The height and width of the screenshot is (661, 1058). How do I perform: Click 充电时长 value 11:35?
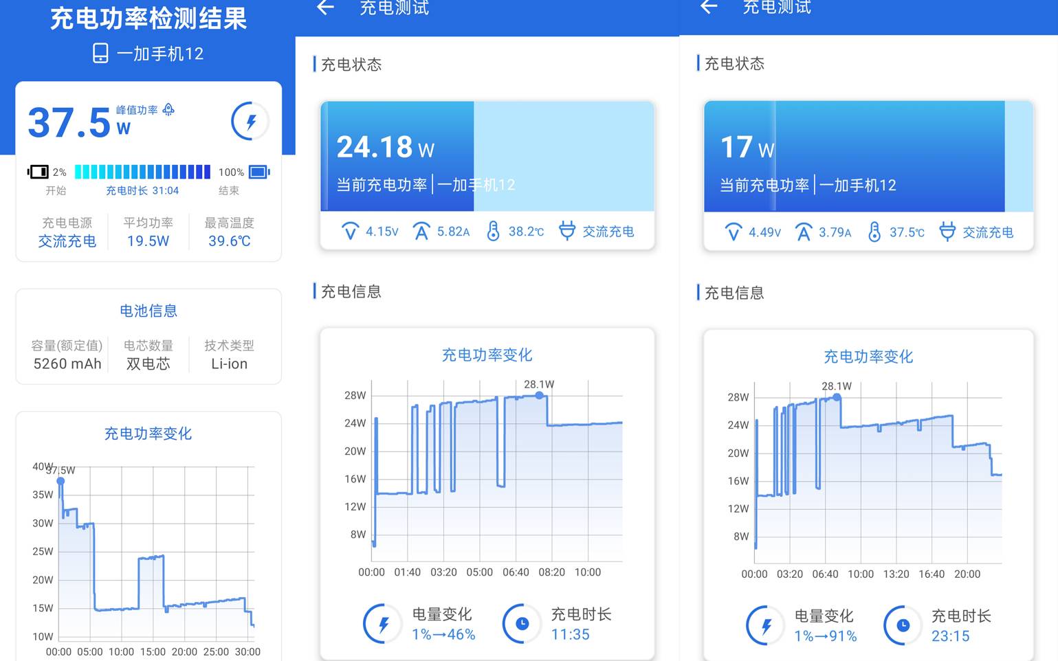point(571,634)
